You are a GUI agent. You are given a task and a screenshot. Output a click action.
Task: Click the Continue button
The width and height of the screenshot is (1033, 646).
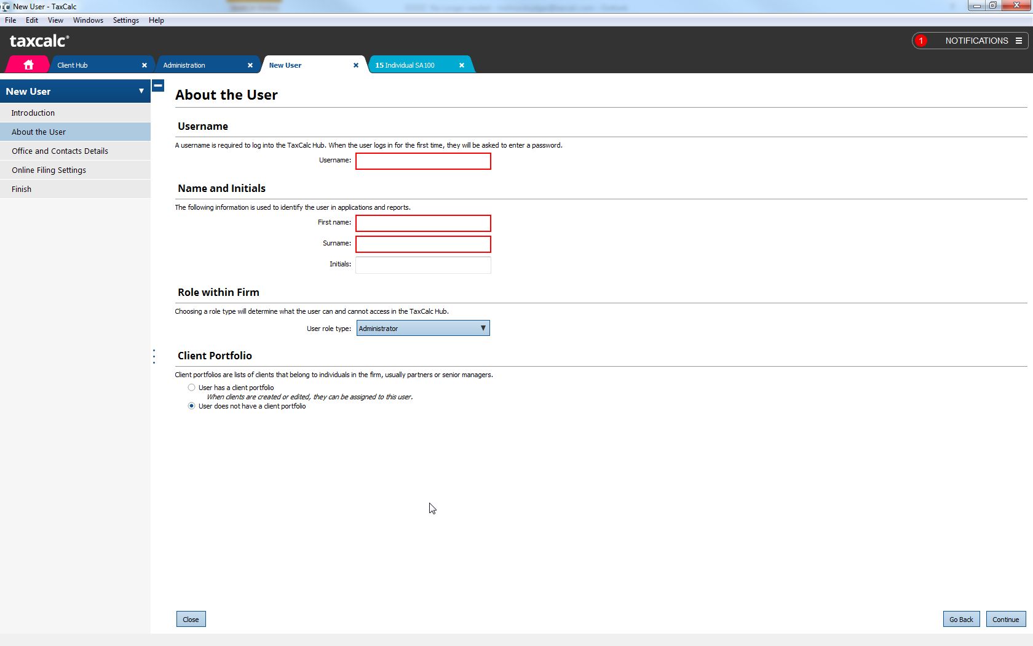tap(1006, 619)
